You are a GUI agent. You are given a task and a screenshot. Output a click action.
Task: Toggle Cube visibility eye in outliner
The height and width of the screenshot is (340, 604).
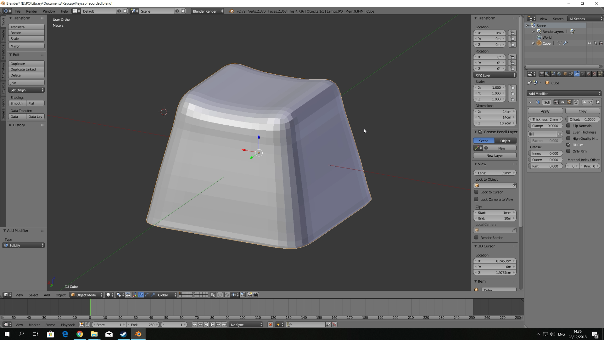pyautogui.click(x=589, y=43)
